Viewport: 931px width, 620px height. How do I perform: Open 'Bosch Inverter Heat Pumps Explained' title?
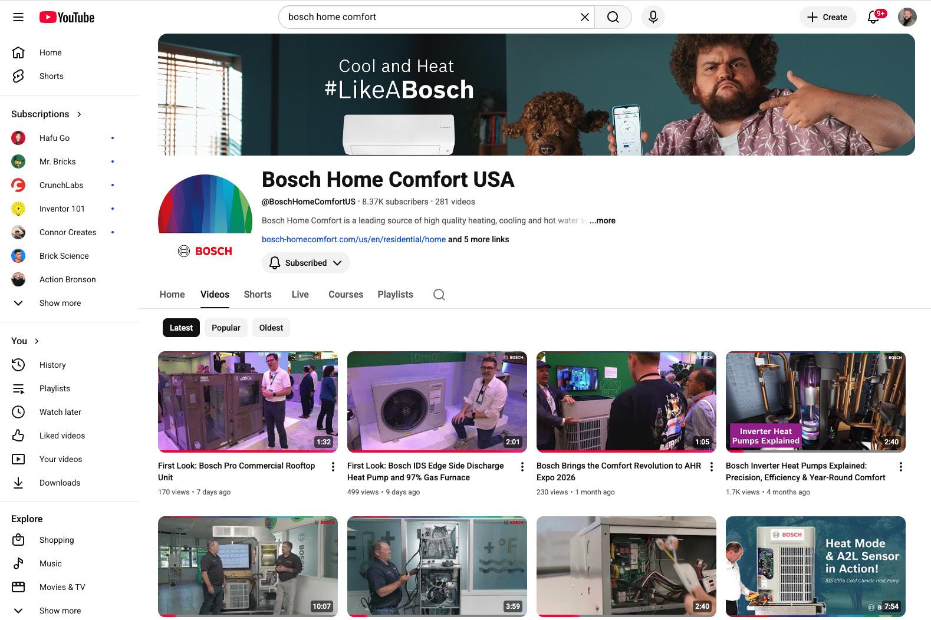pos(805,471)
